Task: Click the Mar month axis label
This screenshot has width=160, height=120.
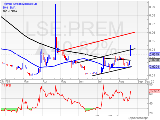Action: click(26, 81)
